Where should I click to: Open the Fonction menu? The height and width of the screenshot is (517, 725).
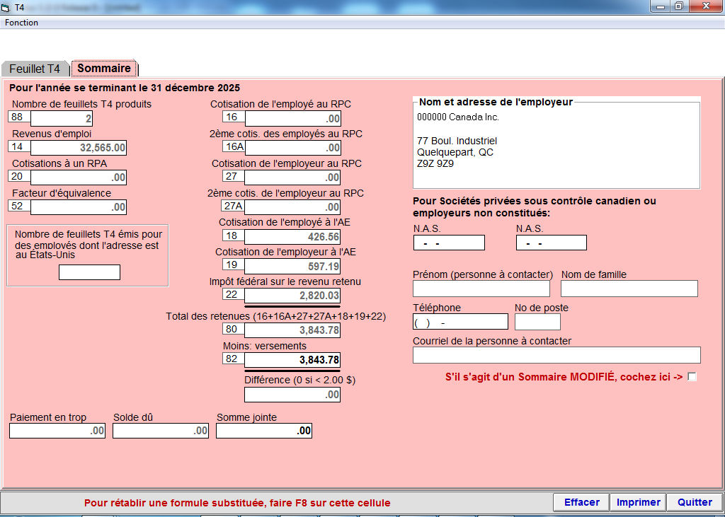[x=22, y=23]
